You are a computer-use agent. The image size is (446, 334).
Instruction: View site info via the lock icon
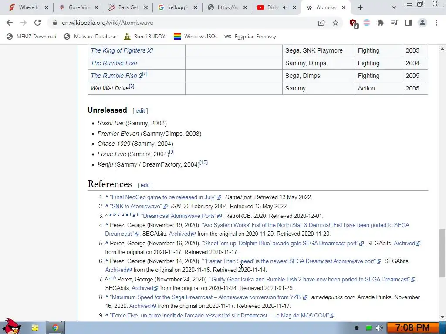coord(55,23)
